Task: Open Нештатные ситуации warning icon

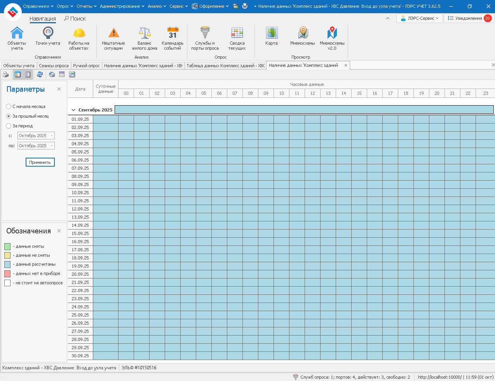Action: pos(113,38)
